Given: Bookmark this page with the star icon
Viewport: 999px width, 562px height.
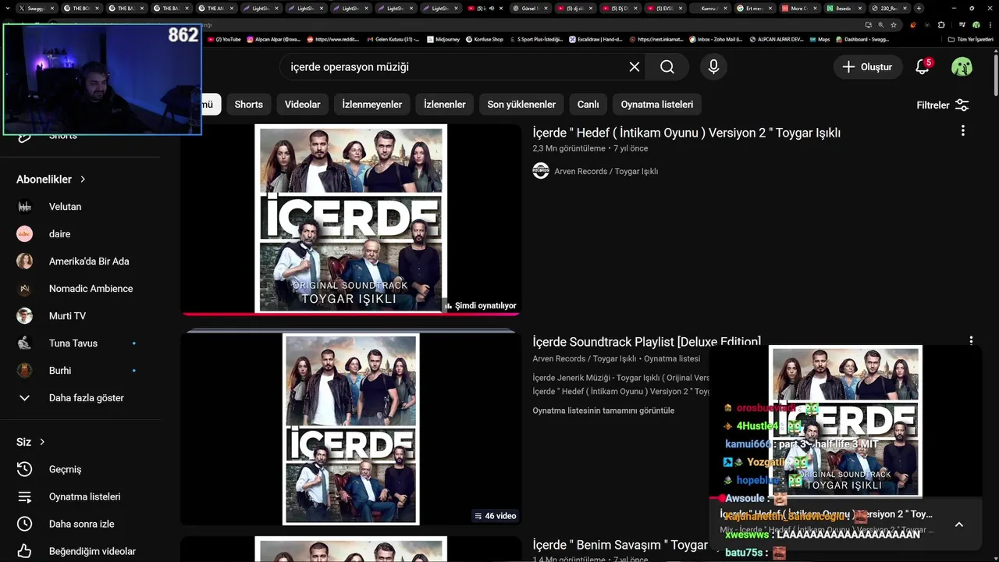Looking at the screenshot, I should pos(894,24).
